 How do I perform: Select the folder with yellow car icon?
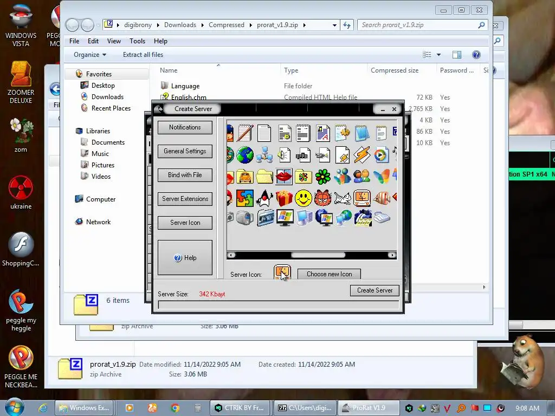[245, 177]
